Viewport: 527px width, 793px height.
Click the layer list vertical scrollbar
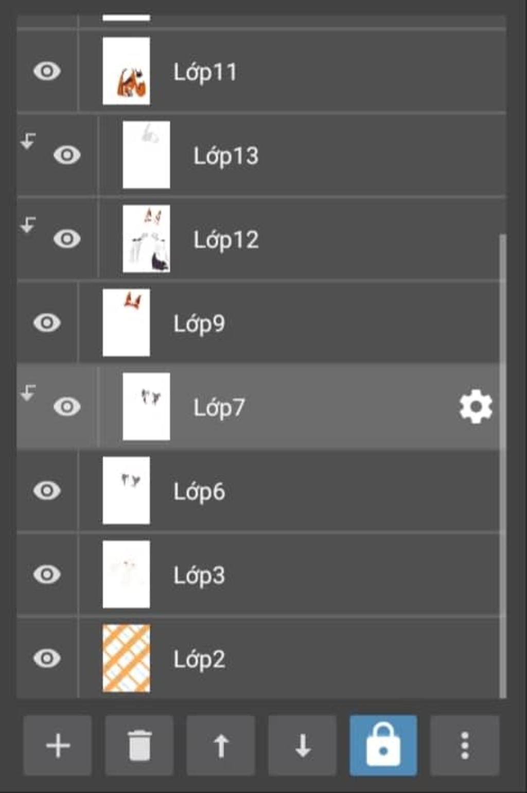(503, 466)
